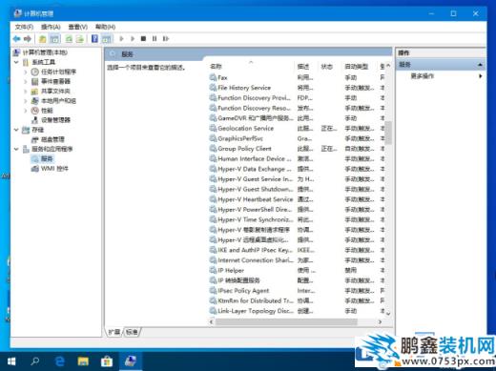
Task: Open Help via blue question mark icon
Action: pyautogui.click(x=94, y=39)
